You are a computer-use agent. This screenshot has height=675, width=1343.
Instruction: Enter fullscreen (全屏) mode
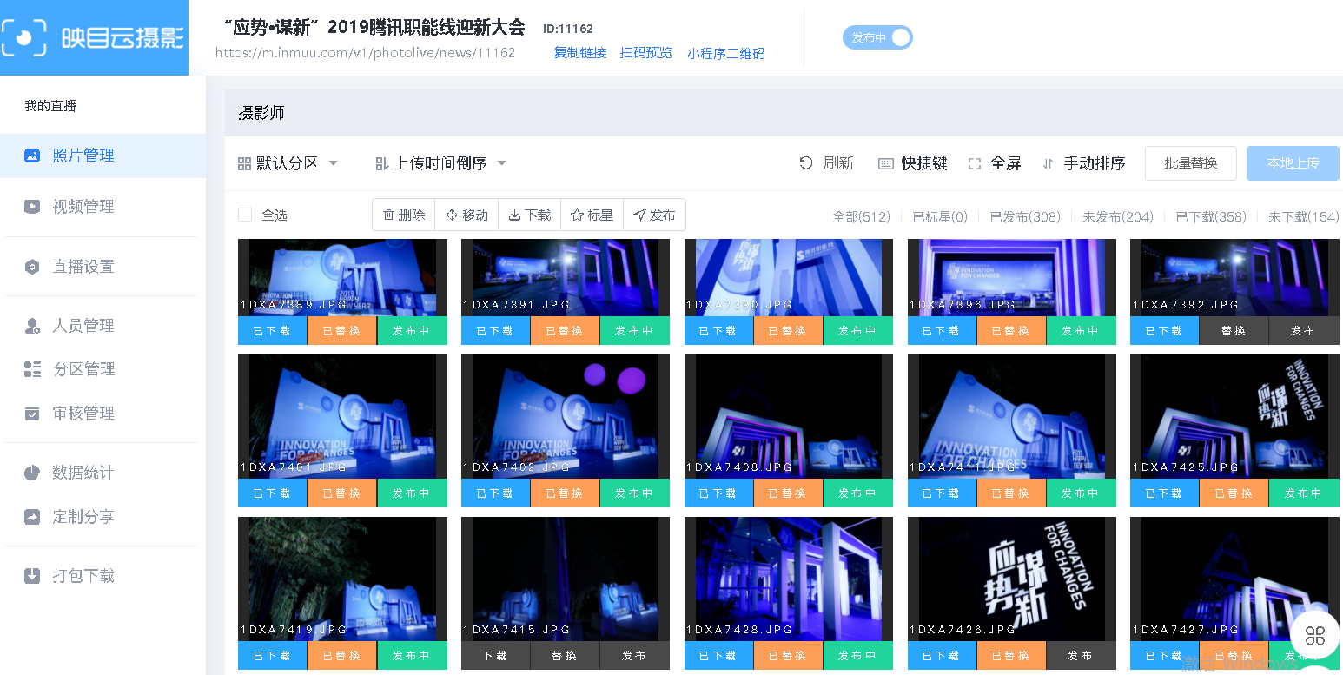[x=975, y=163]
